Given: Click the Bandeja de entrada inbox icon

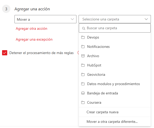Looking at the screenshot, I should tap(83, 93).
